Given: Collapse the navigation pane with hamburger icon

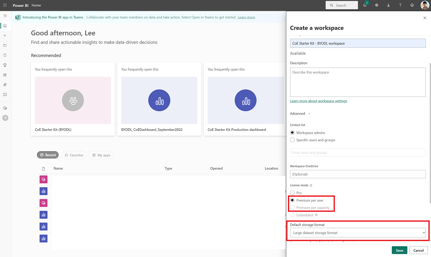Looking at the screenshot, I should [x=5, y=16].
